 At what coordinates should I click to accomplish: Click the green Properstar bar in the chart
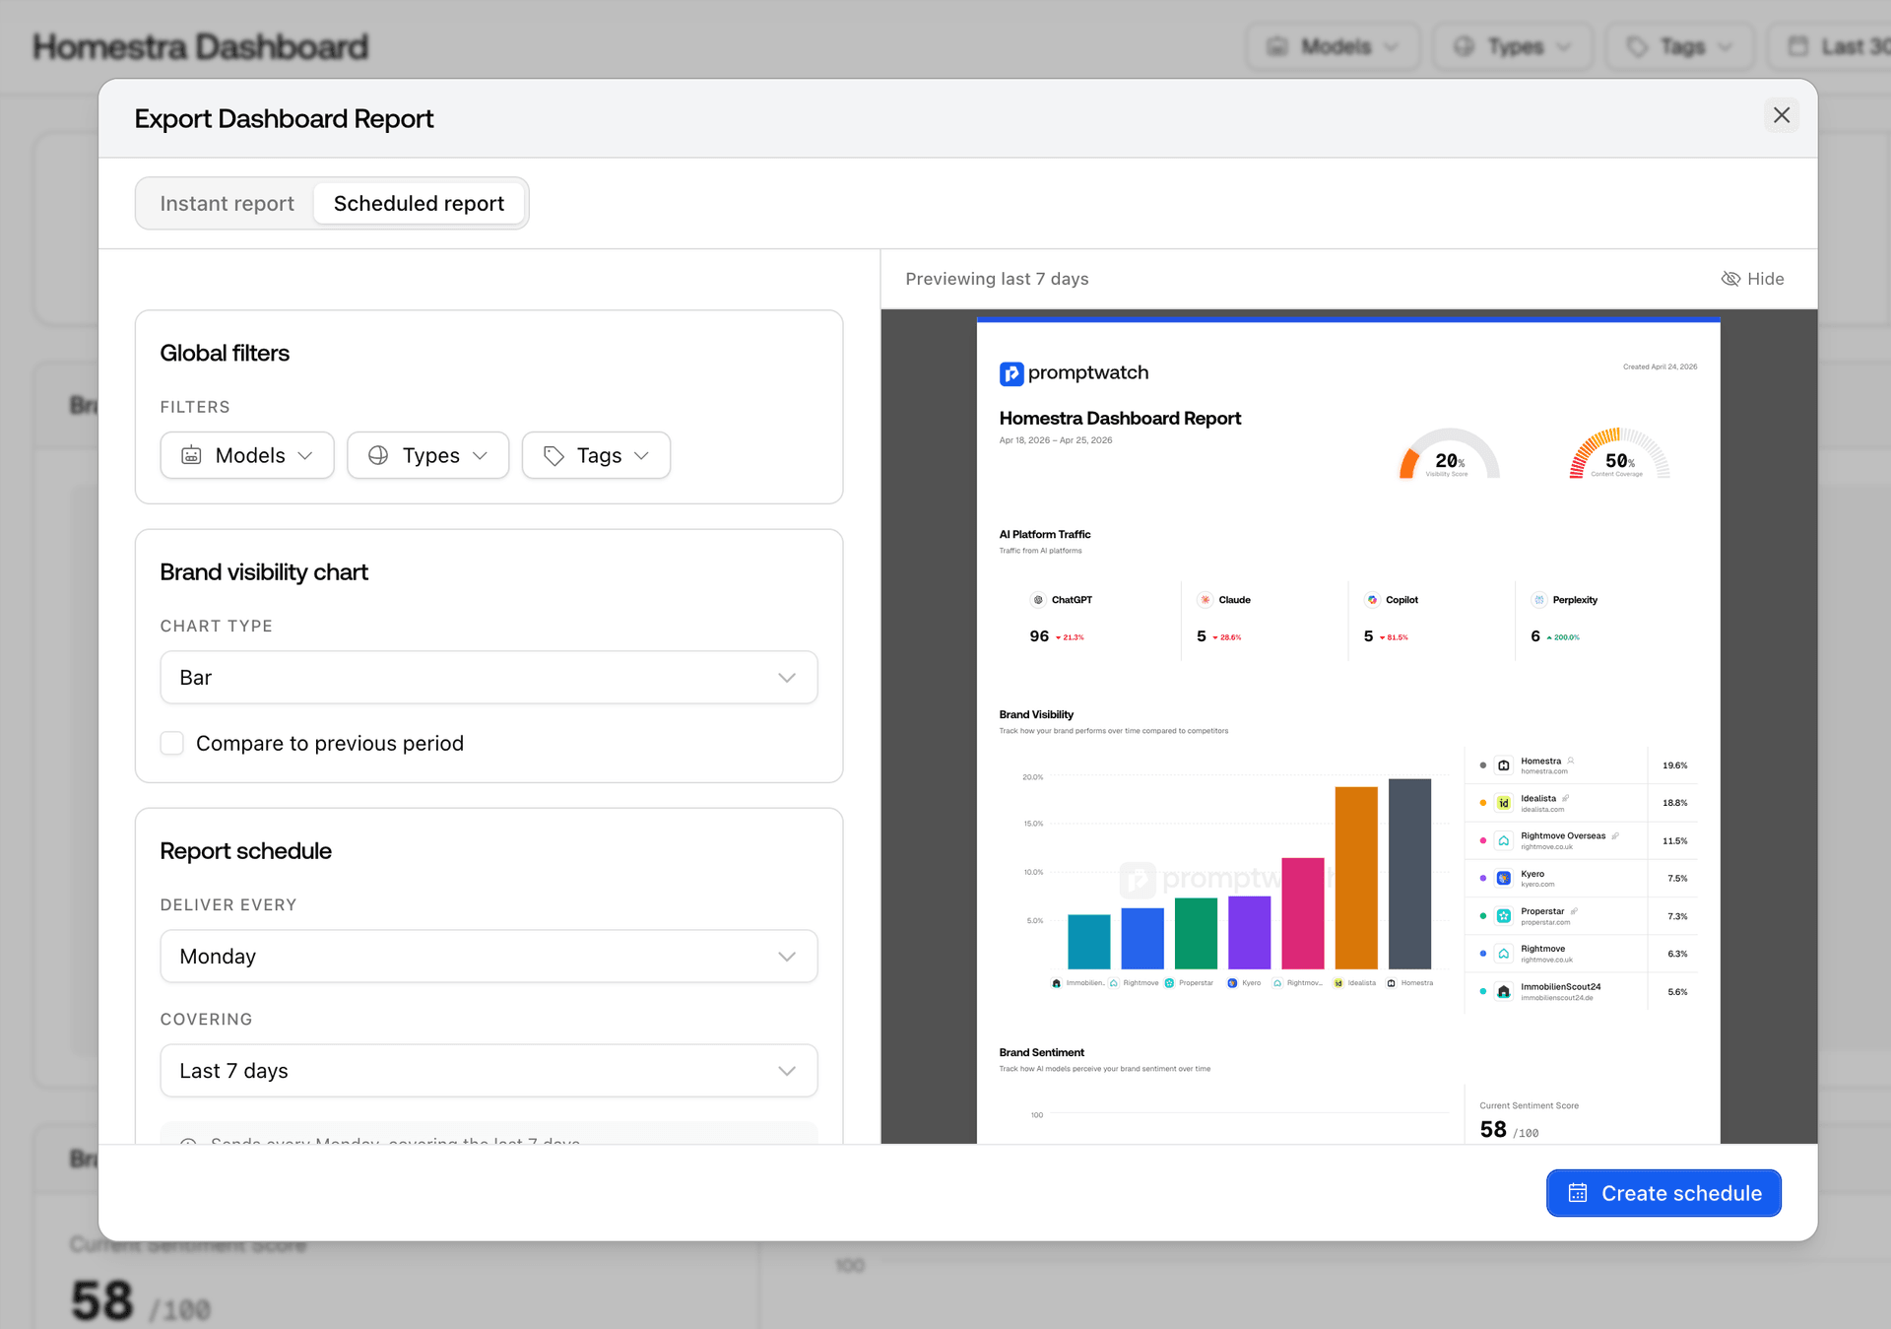point(1196,934)
